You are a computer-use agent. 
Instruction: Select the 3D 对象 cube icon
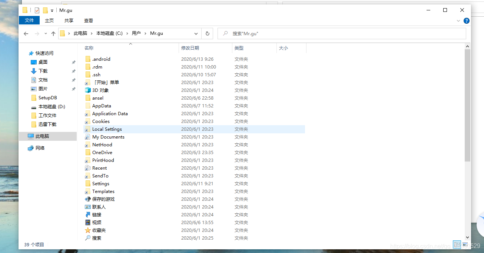coord(88,90)
